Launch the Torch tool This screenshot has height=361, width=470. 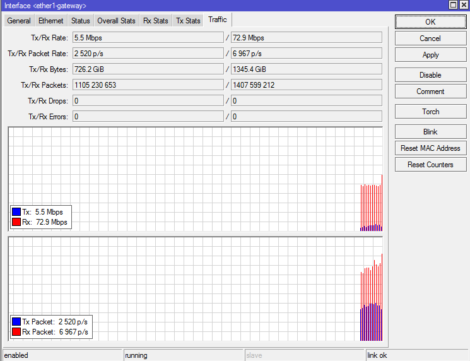(430, 112)
